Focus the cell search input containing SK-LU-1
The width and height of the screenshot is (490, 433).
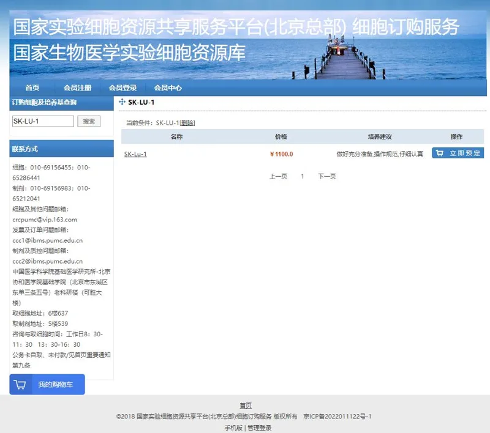[x=43, y=121]
